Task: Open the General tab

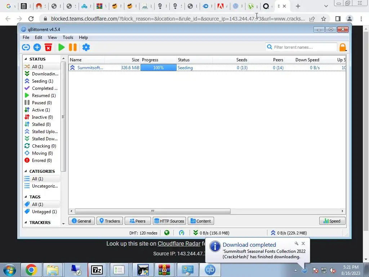Action: [x=81, y=221]
